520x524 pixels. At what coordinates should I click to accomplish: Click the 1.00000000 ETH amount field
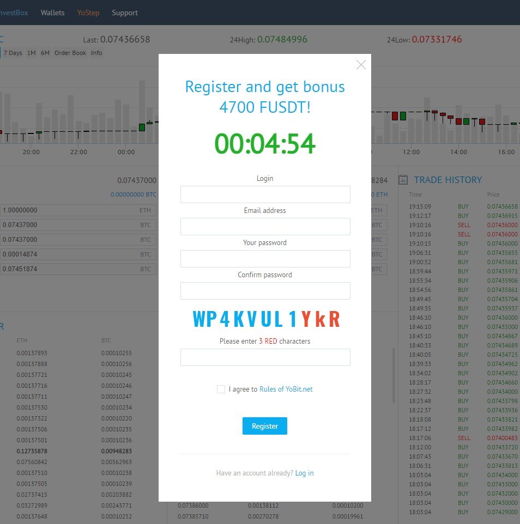78,210
